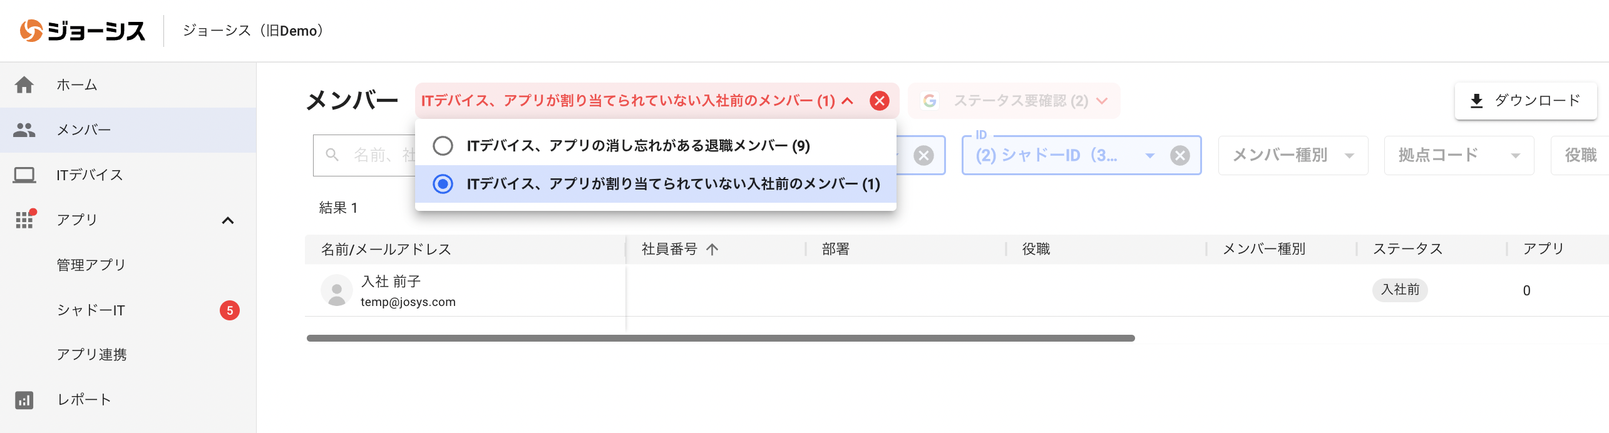Click the Home house icon

pyautogui.click(x=24, y=85)
